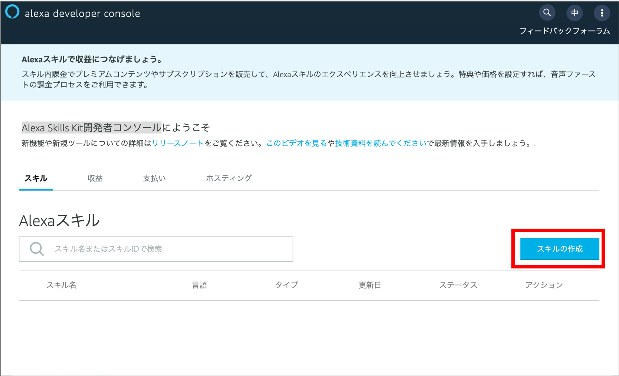This screenshot has width=619, height=376.
Task: Click the ステータス column header
Action: pos(458,285)
